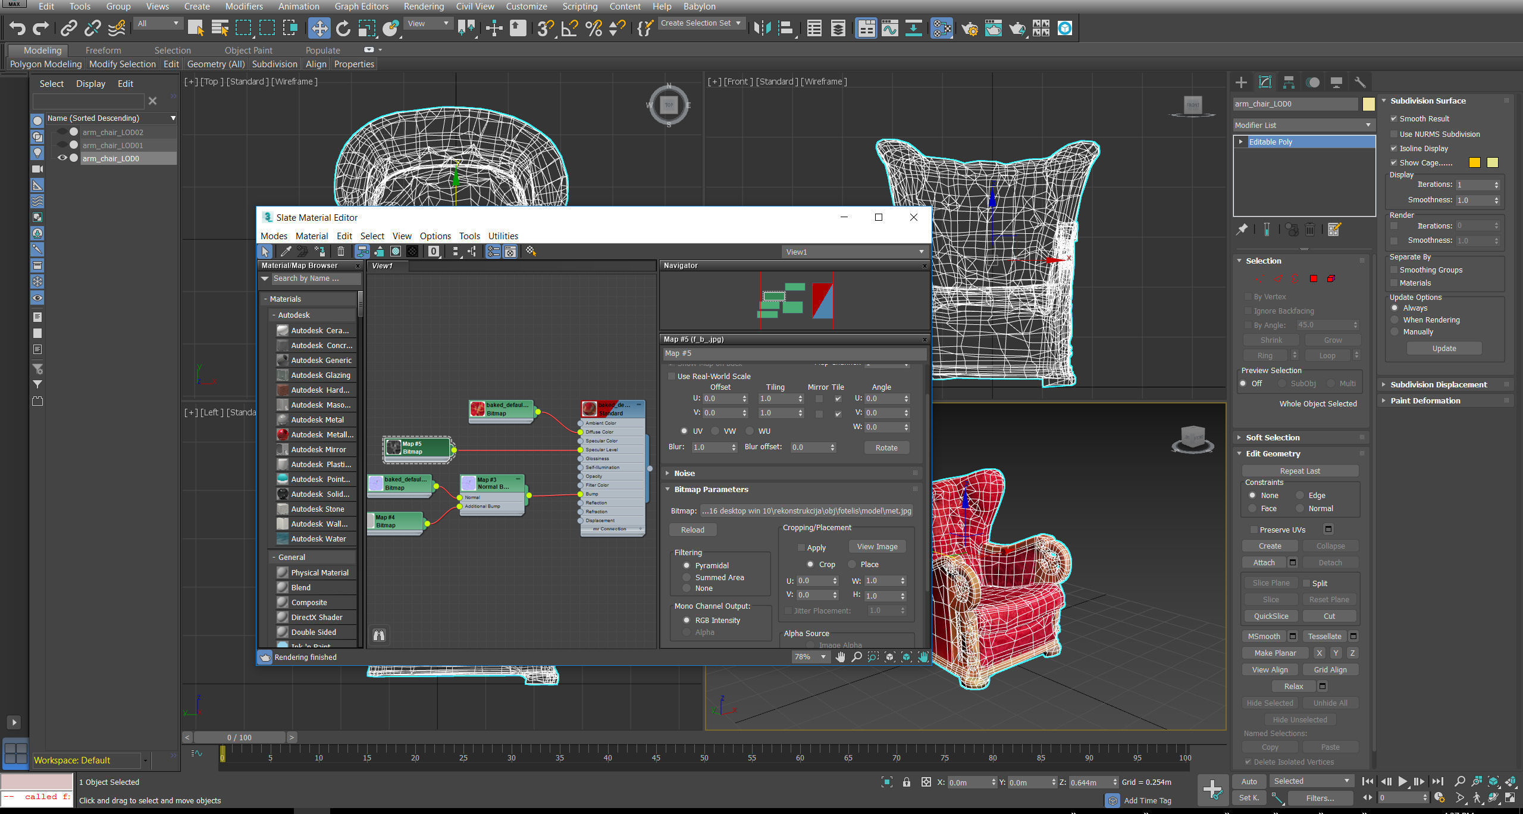Viewport: 1523px width, 814px height.
Task: Click object color swatch beside arm_chair_LOD0 name
Action: pos(1368,104)
